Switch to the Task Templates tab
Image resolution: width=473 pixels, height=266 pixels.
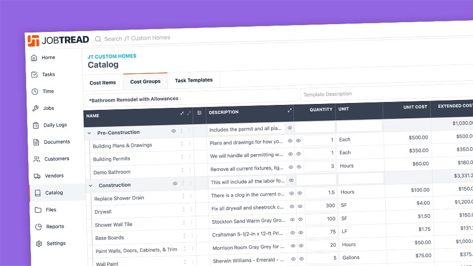click(x=194, y=80)
